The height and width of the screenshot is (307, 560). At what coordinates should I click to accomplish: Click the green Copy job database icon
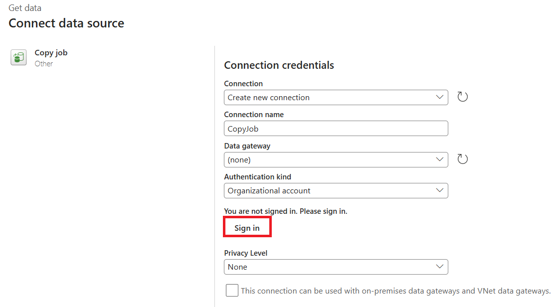18,57
